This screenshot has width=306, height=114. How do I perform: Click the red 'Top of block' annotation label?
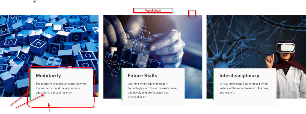153,10
